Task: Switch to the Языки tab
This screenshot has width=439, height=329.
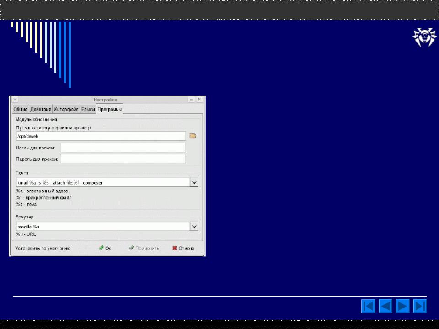Action: click(x=88, y=109)
